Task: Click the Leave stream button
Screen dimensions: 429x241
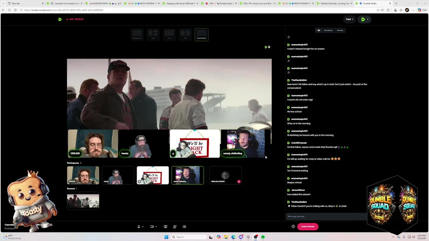Action: [308, 227]
